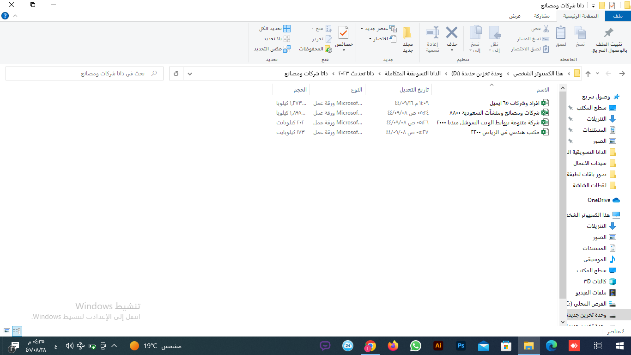Image resolution: width=631 pixels, height=355 pixels.
Task: Click the New Folder (مجلد جديد) icon
Action: (407, 33)
